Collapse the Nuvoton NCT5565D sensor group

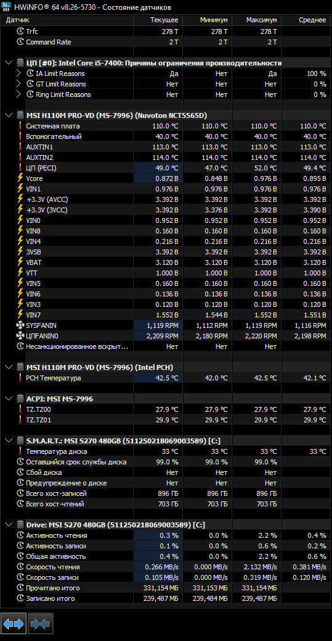pyautogui.click(x=8, y=115)
